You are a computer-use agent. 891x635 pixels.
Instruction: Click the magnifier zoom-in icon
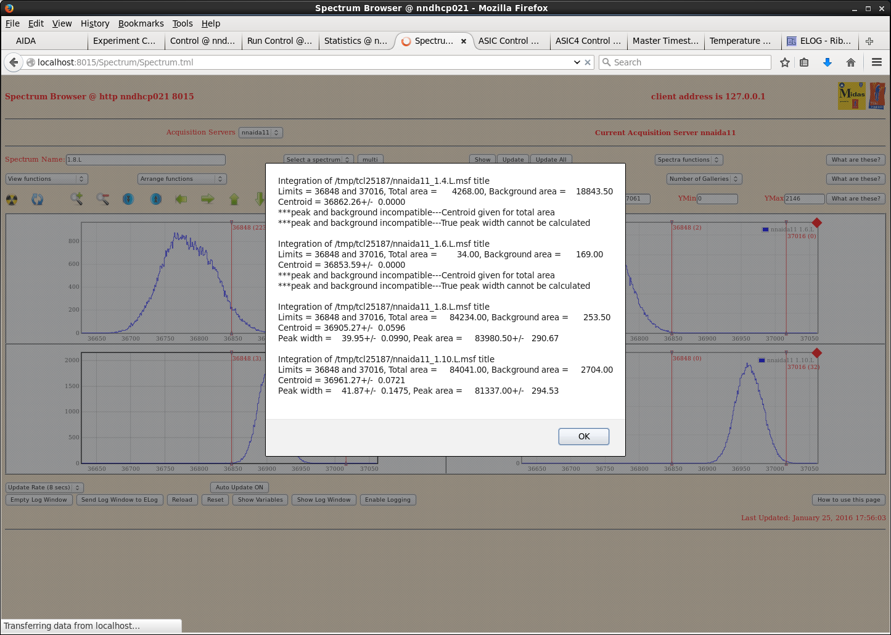pos(76,199)
